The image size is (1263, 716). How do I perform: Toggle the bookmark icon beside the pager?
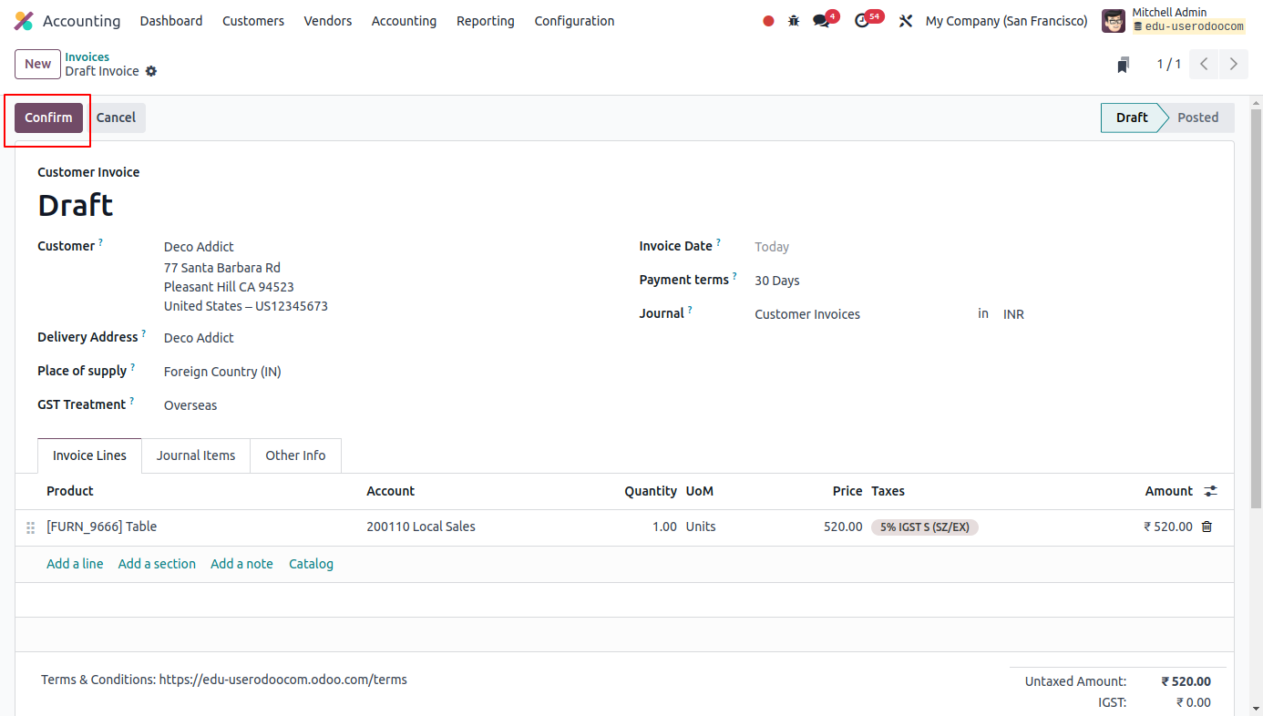[x=1123, y=64]
